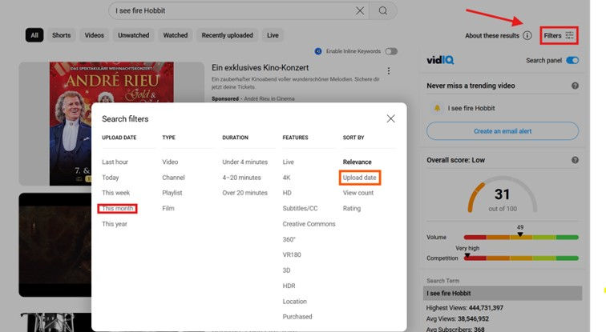Open the three-dot menu on the Kino-Konzert ad
This screenshot has height=332, width=606.
[x=389, y=71]
